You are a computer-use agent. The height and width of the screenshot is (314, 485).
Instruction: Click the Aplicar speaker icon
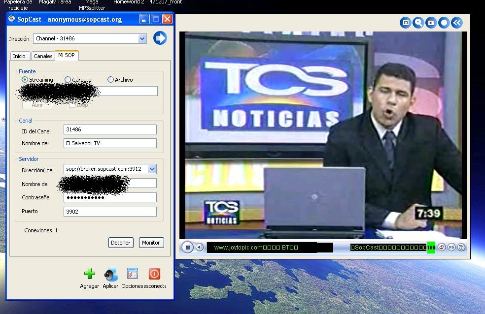[111, 274]
